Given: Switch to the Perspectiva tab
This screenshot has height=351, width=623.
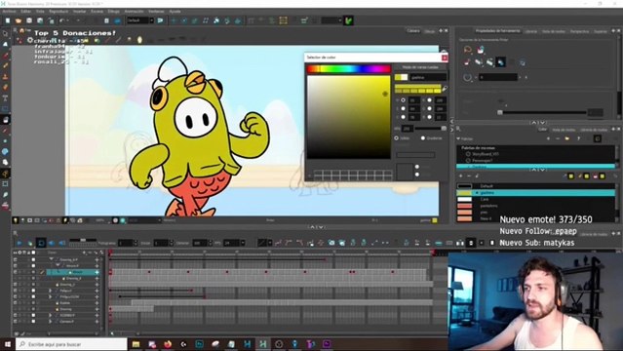Looking at the screenshot, I should click(579, 31).
